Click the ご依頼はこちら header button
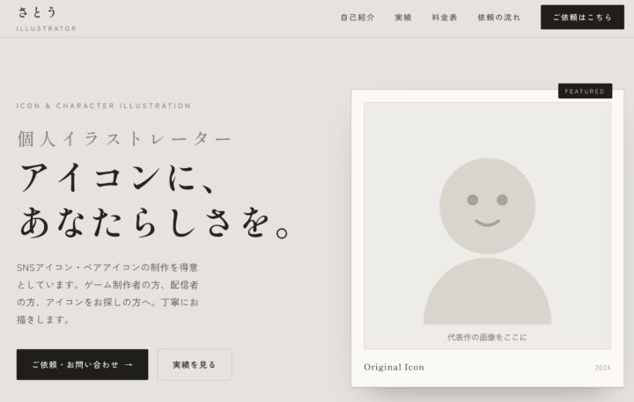 tap(582, 17)
